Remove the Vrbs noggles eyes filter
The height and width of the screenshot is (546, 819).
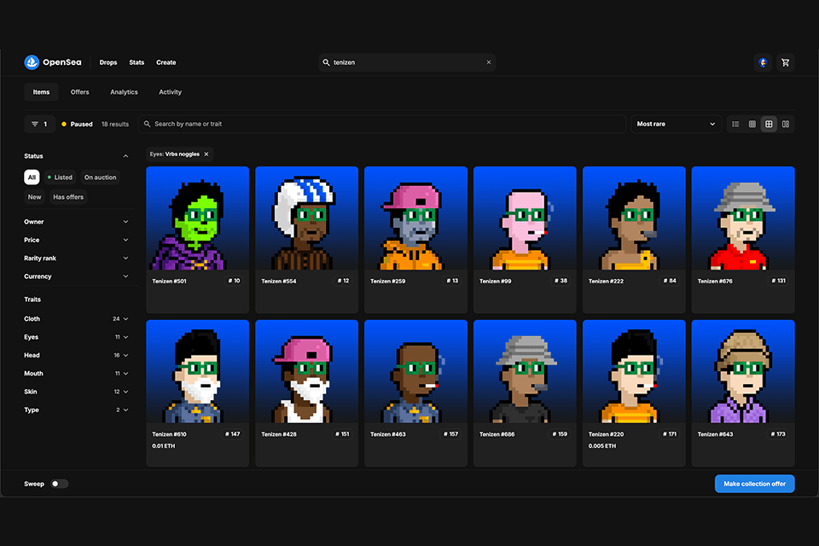tap(206, 154)
